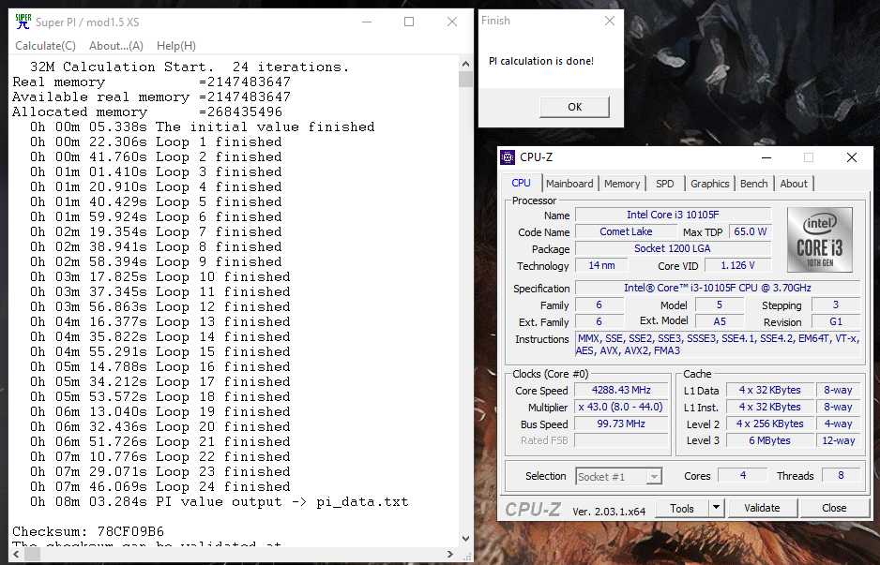The width and height of the screenshot is (880, 565).
Task: Close the CPU-Z window with X
Action: (x=851, y=157)
